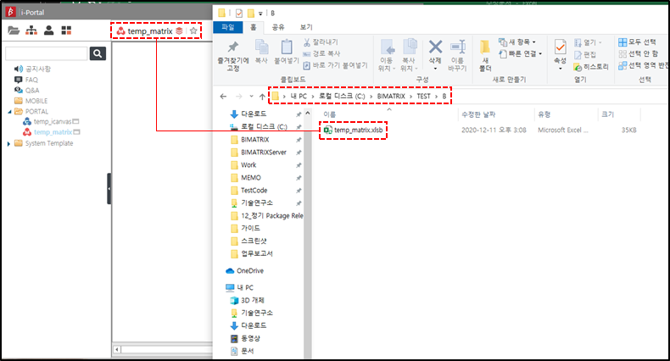Click into the i-Portal search field
The height and width of the screenshot is (361, 670).
click(46, 53)
